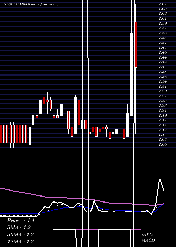Click the 1.23 price axis label

pyautogui.click(x=163, y=106)
